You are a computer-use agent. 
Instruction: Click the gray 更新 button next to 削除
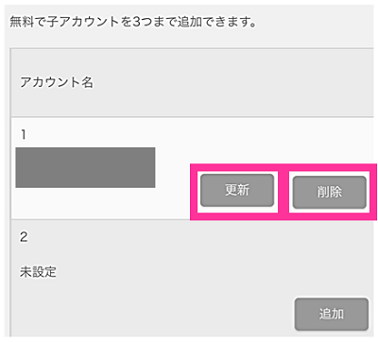click(237, 190)
